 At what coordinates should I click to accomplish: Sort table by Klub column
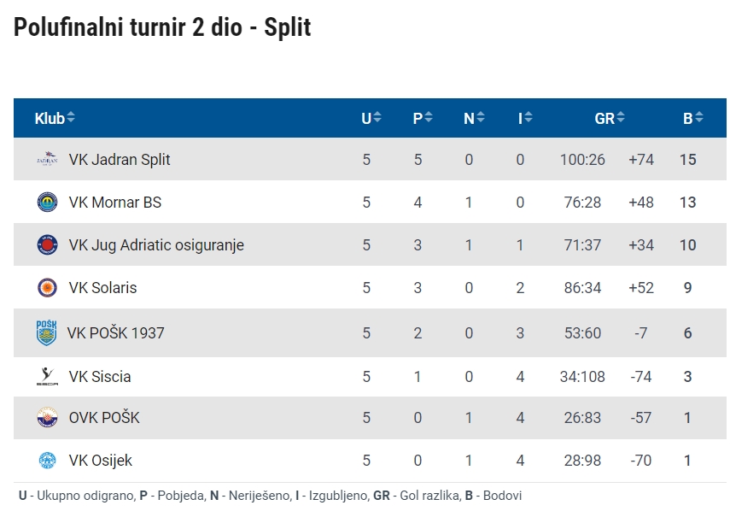(55, 119)
